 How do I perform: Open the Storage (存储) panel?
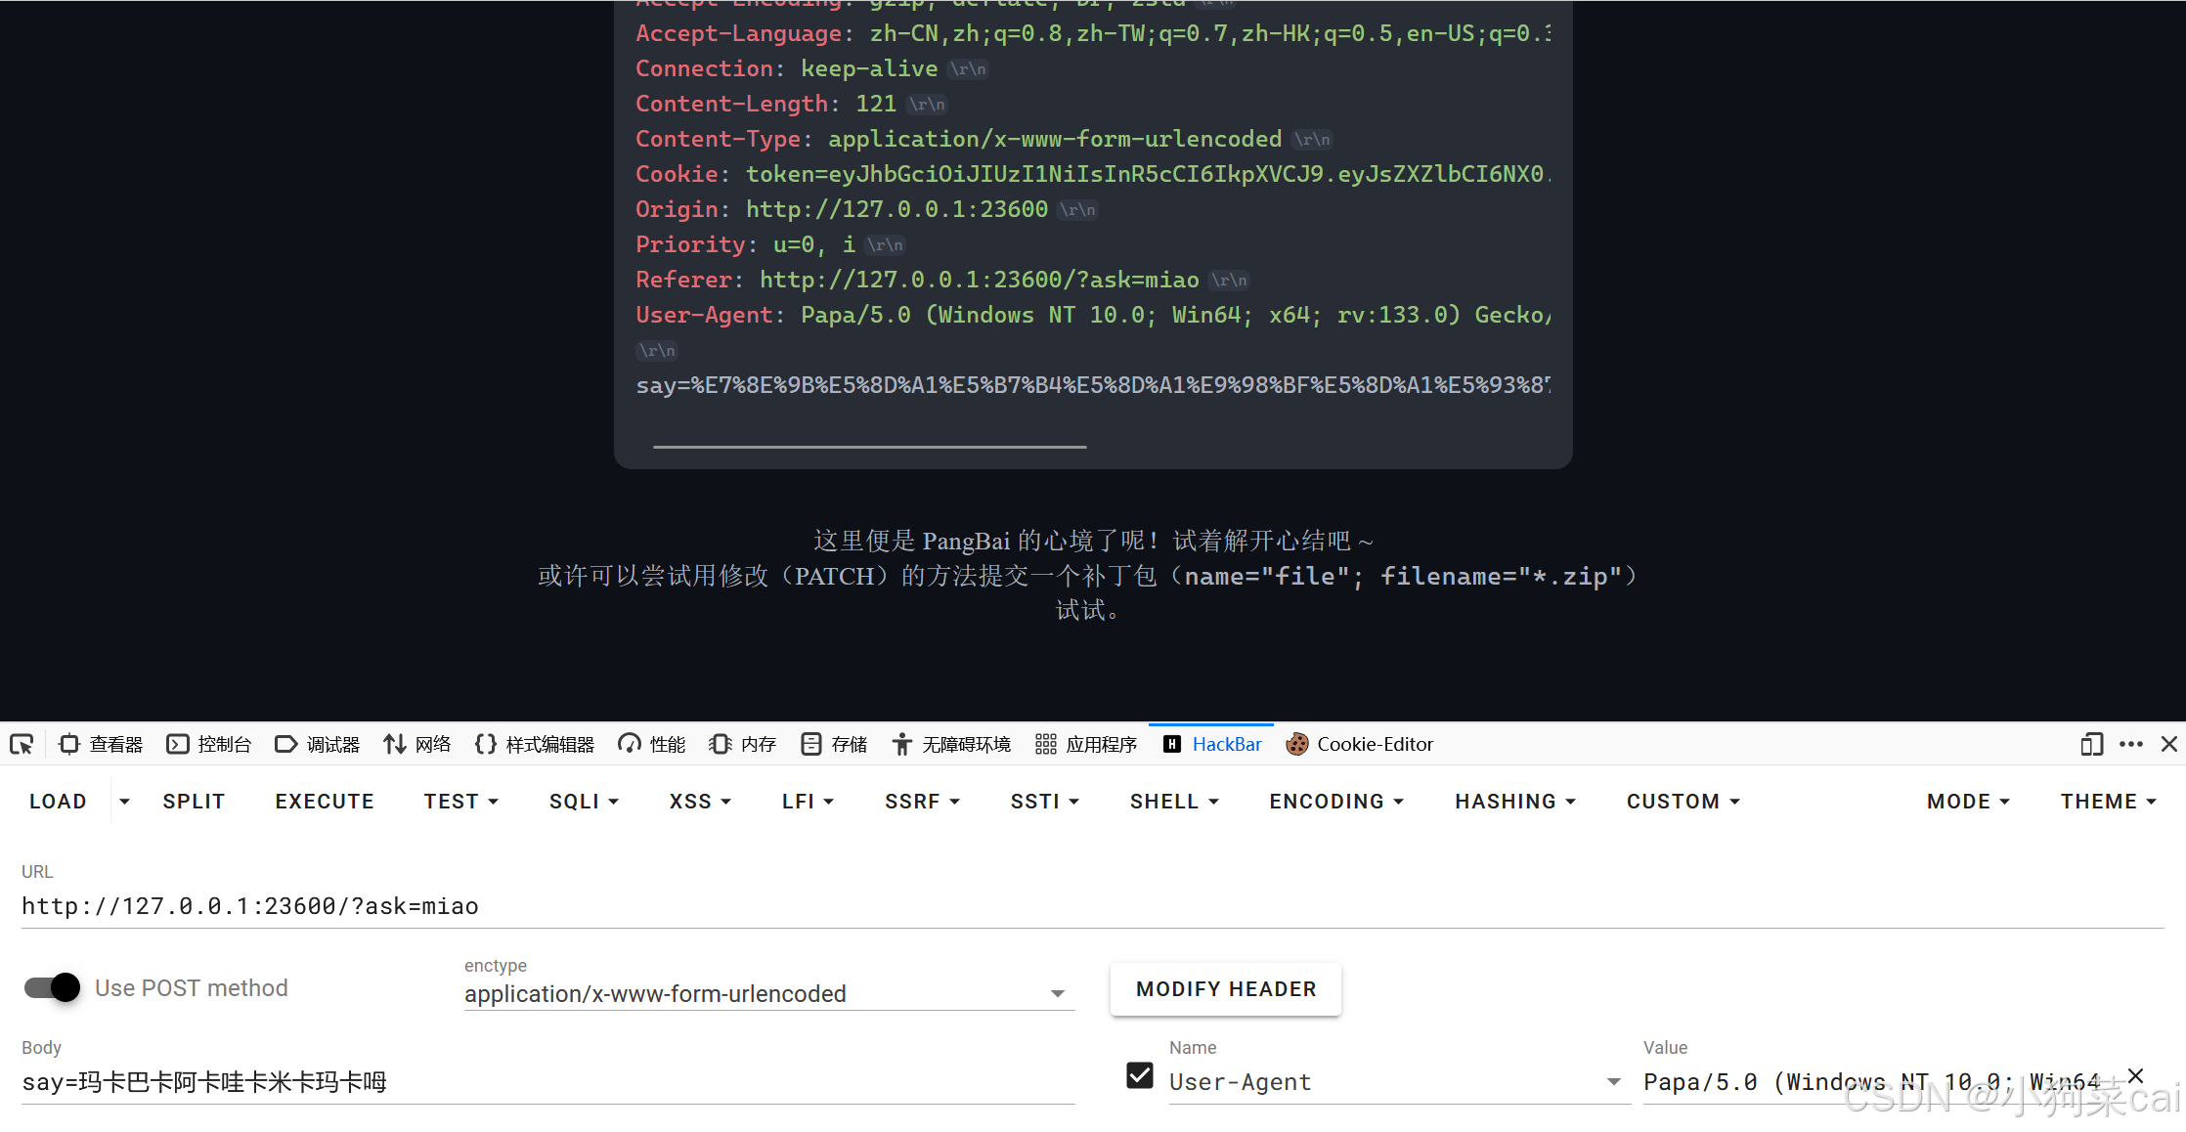coord(834,745)
